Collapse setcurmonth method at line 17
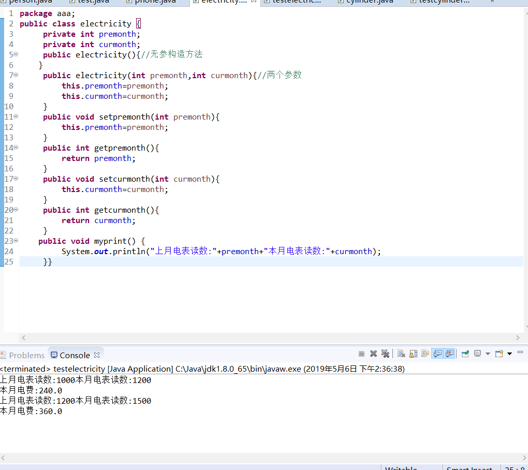The width and height of the screenshot is (528, 470). [x=16, y=179]
